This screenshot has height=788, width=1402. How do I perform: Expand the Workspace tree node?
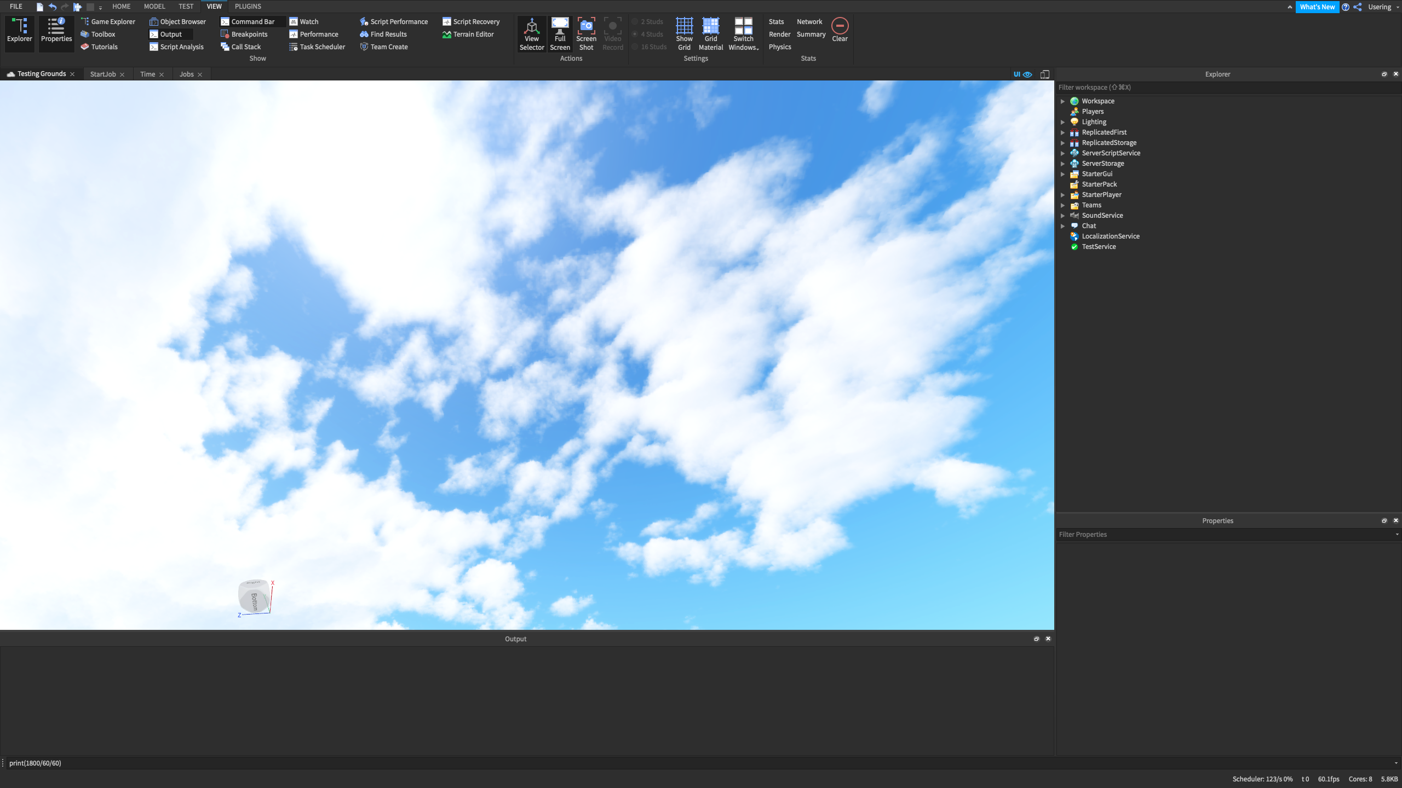click(1062, 101)
